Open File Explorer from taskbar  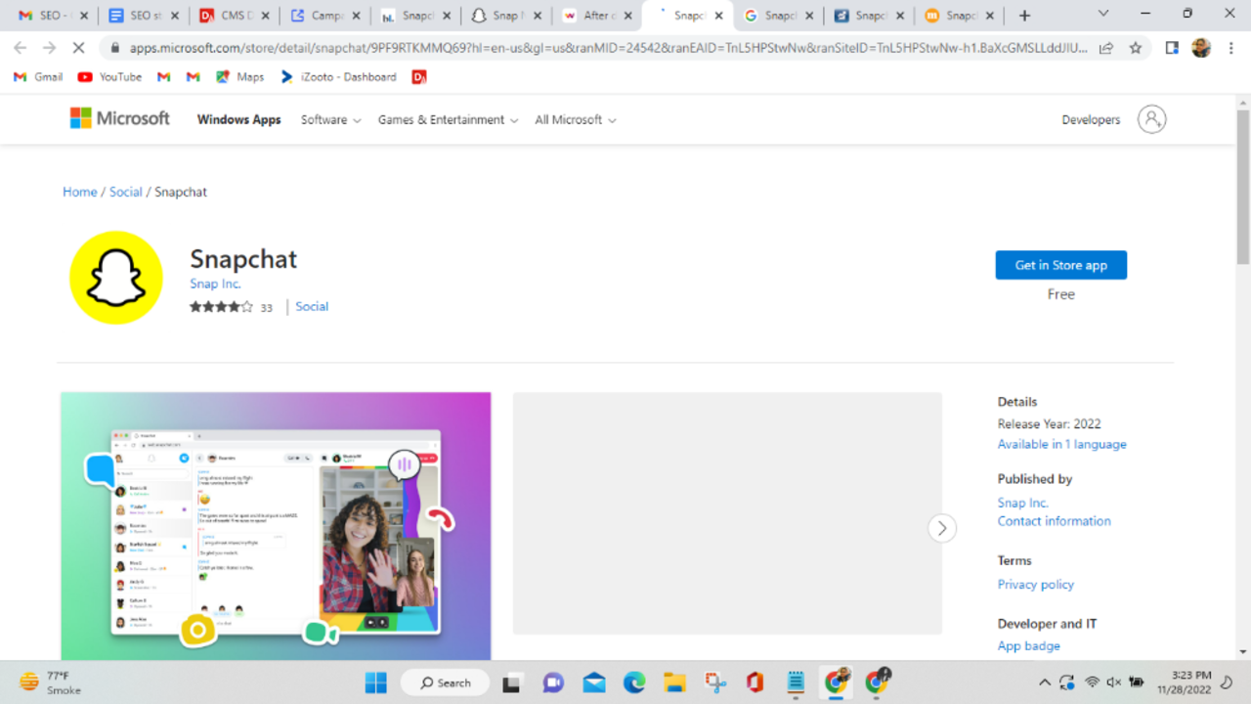point(674,682)
